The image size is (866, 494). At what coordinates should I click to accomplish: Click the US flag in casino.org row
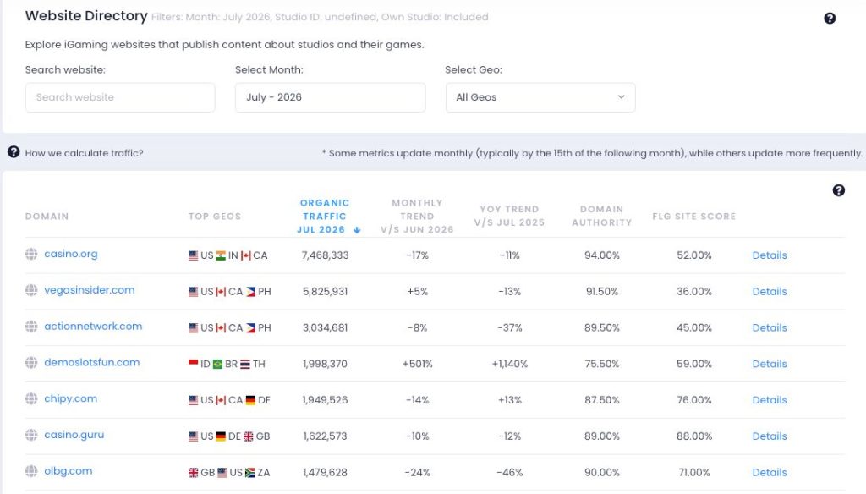coord(194,255)
